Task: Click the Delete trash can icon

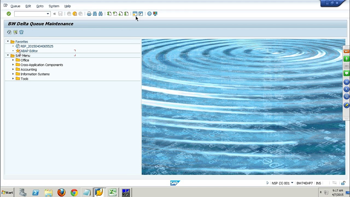Action: [21, 32]
